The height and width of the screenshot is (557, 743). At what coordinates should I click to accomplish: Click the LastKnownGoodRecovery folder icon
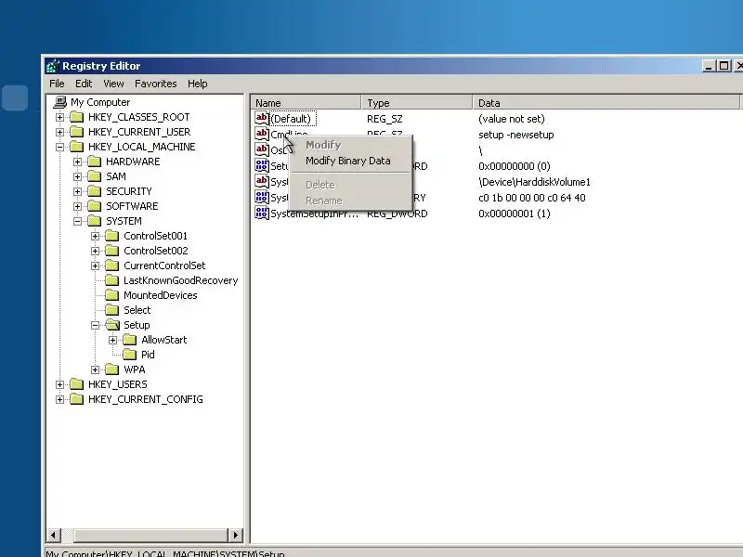(112, 280)
